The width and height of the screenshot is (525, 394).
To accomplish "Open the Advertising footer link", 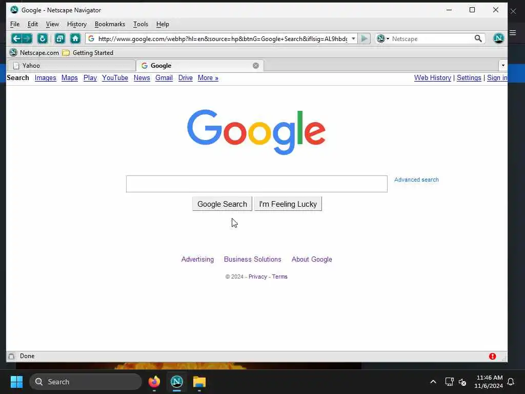I will pyautogui.click(x=197, y=259).
